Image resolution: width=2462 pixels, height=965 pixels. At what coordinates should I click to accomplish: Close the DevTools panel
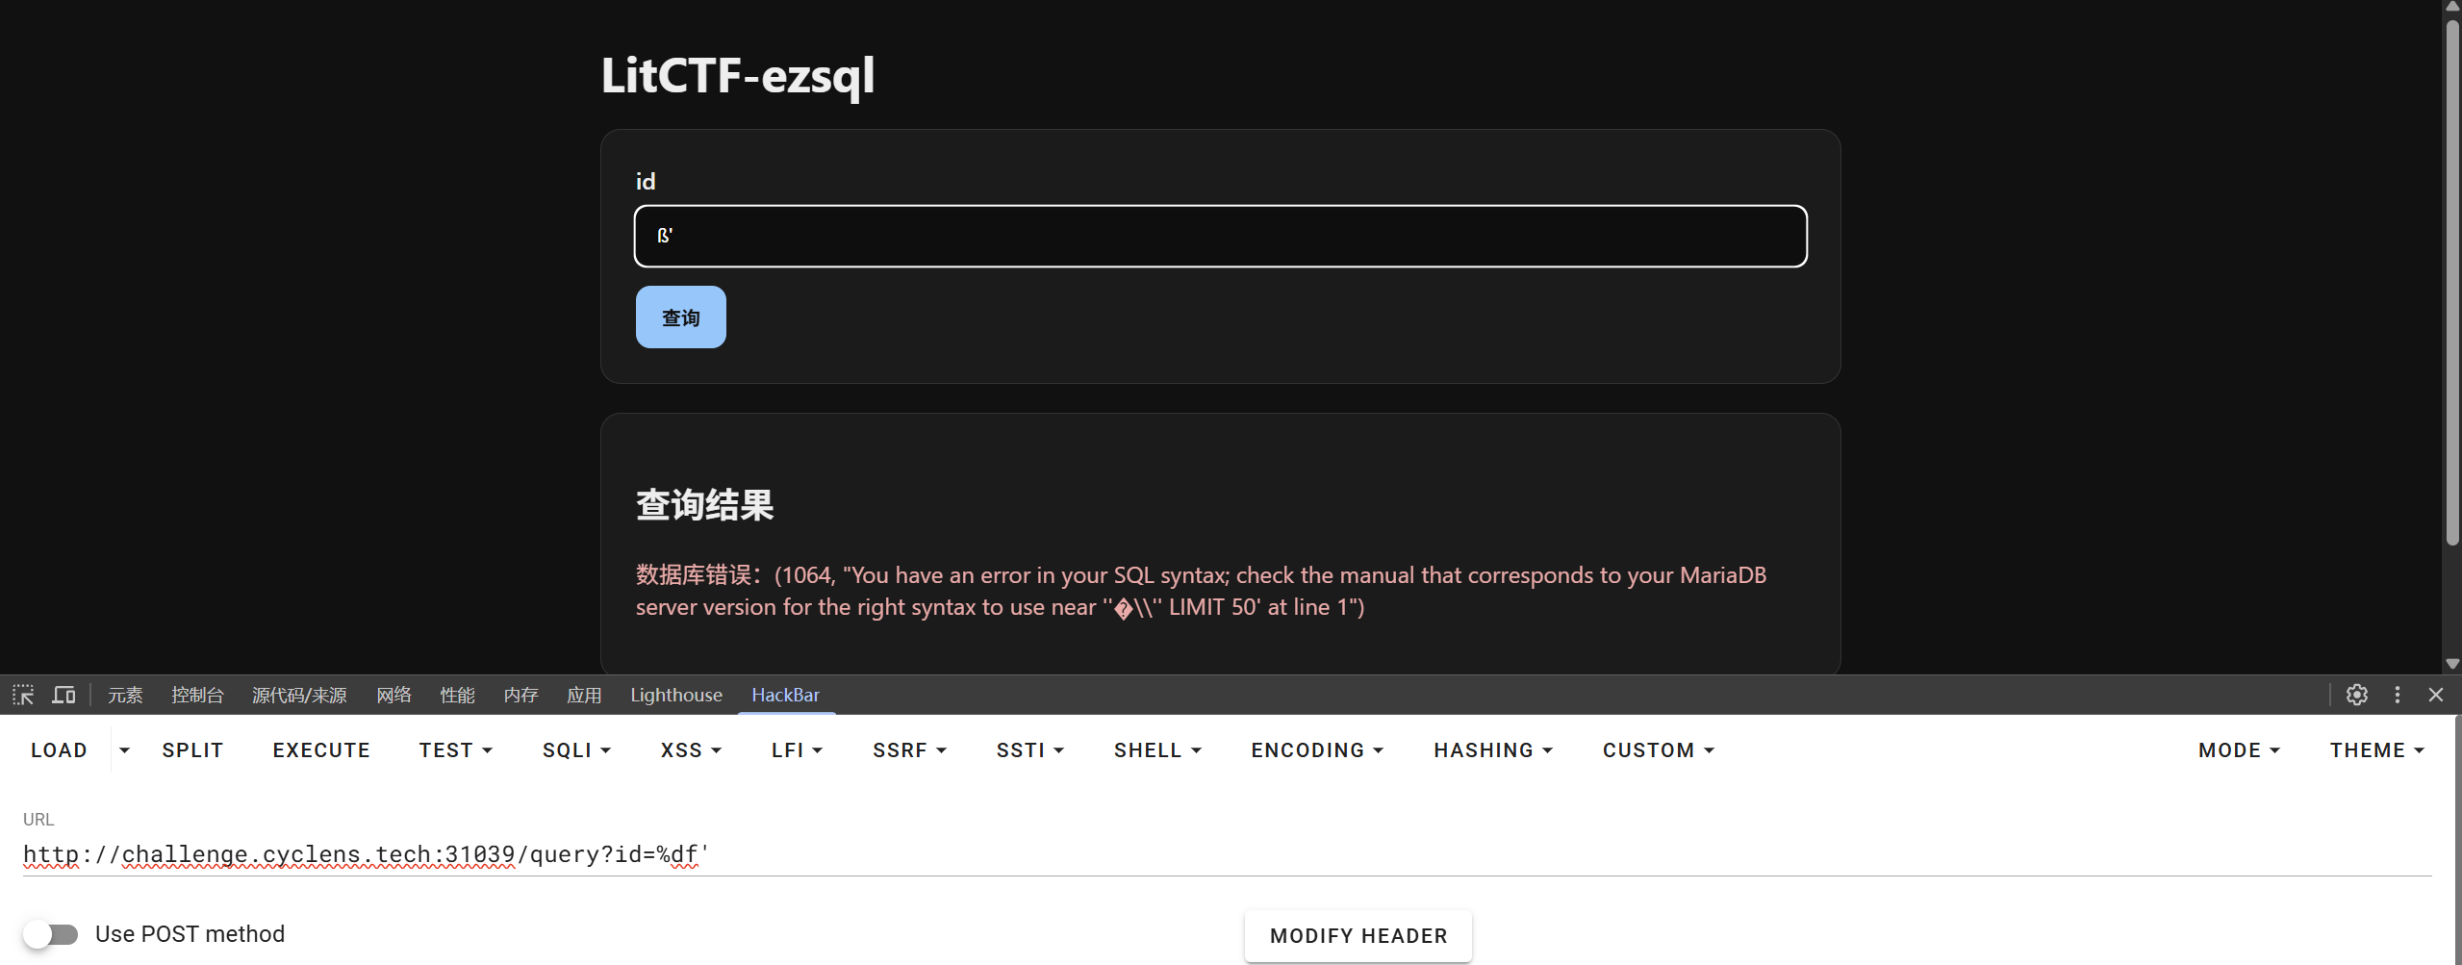click(x=2435, y=695)
